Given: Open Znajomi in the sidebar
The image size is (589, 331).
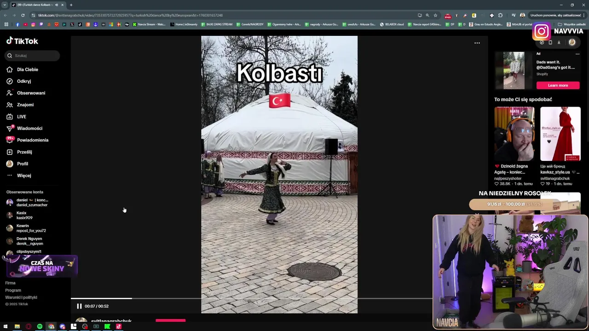Looking at the screenshot, I should click(x=20, y=105).
